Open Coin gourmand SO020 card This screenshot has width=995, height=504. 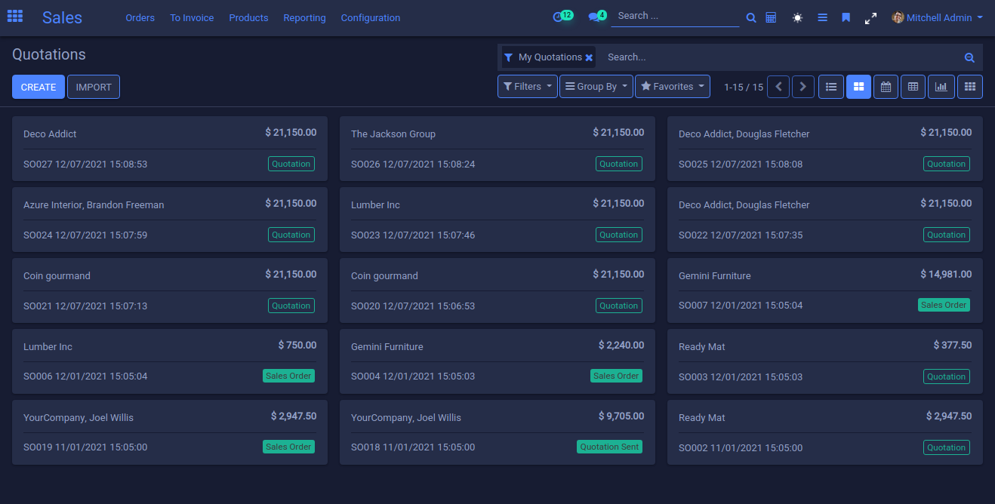(498, 290)
